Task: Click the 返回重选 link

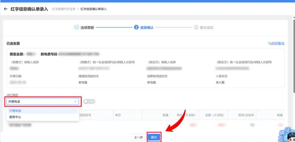Action: tap(276, 43)
